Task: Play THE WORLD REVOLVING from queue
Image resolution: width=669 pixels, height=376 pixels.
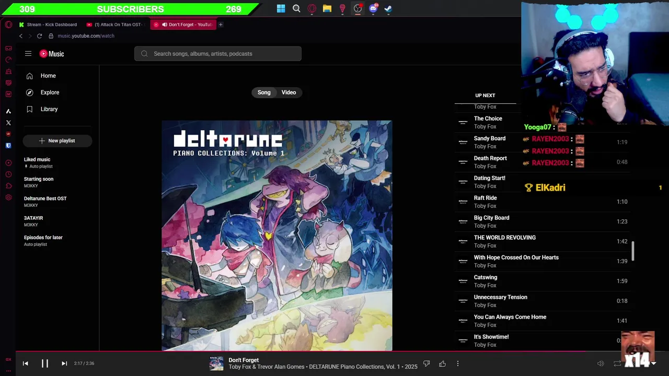Action: pos(542,241)
